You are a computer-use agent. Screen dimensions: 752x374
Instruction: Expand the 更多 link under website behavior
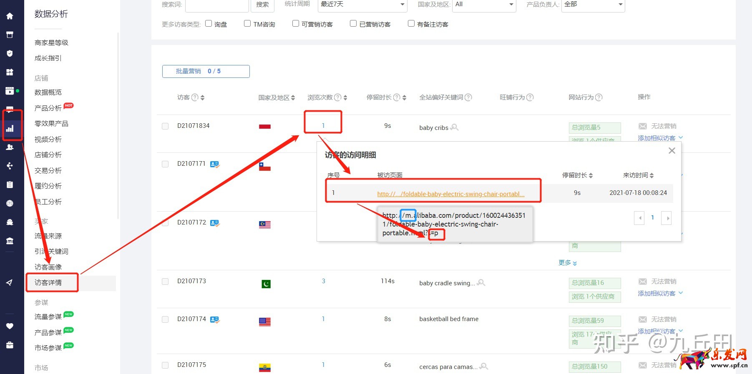coord(567,263)
